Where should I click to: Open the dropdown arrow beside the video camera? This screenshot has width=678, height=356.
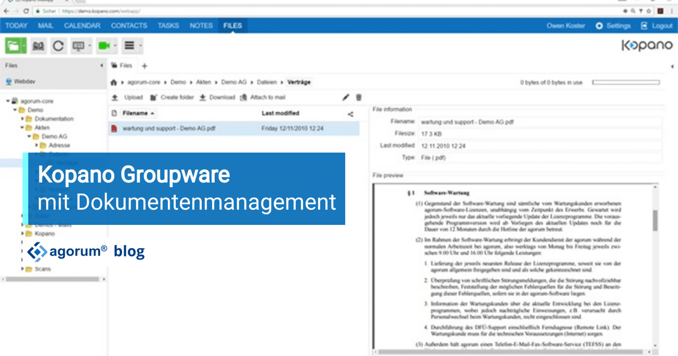coord(115,46)
